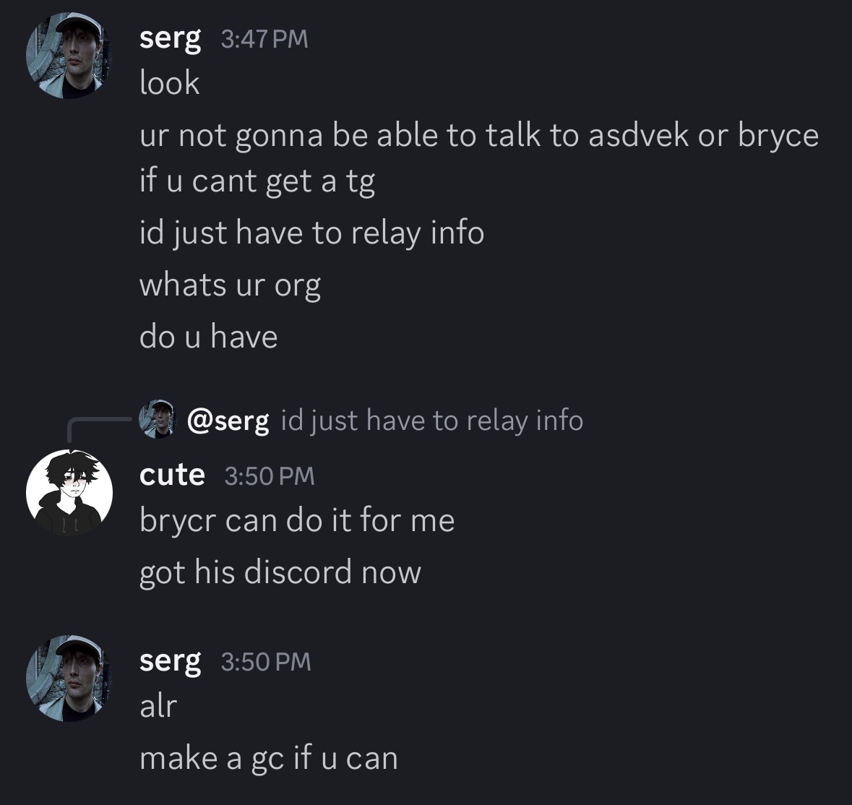Screen dimensions: 852x805
Task: Open serg's avatar on last message
Action: 69,679
